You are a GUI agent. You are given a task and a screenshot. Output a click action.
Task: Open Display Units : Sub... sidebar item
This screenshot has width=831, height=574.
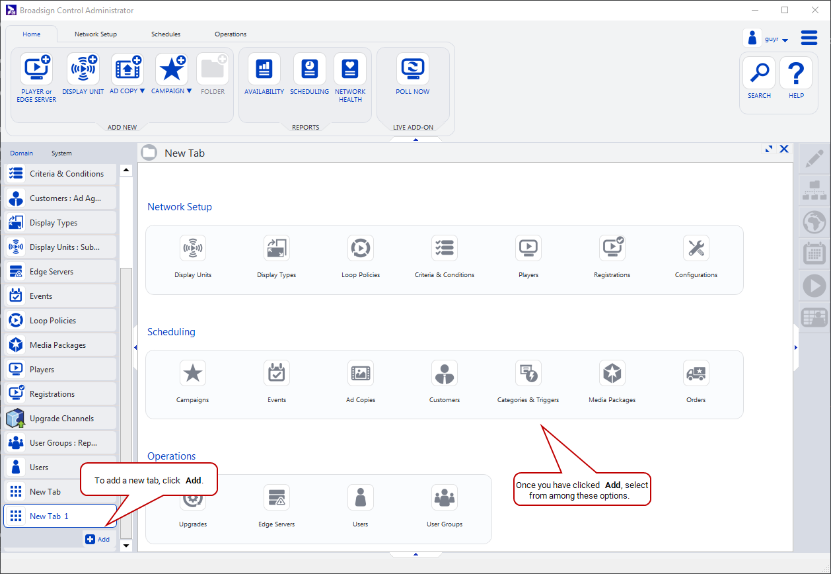coord(60,247)
